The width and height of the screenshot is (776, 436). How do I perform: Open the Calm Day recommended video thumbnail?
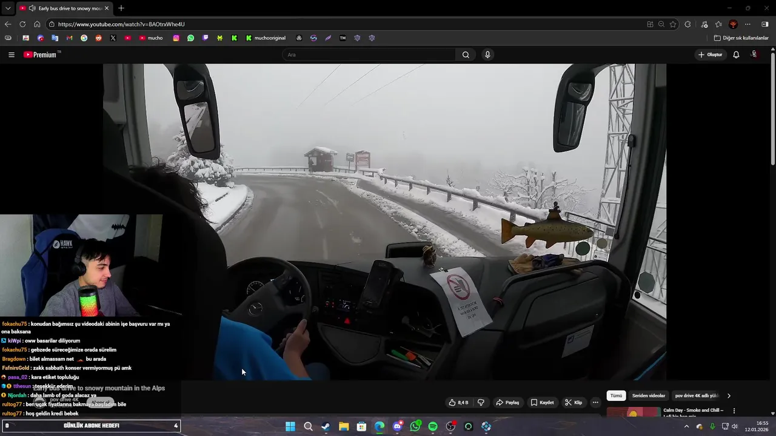[x=634, y=412]
